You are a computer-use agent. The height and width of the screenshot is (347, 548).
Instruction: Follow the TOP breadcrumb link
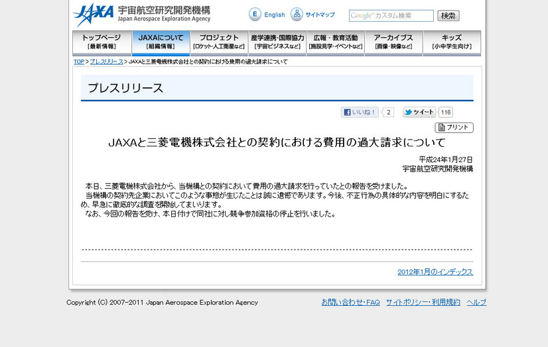pos(79,62)
